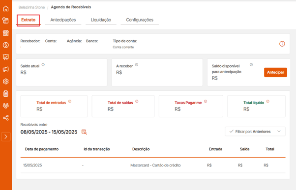296x190 pixels.
Task: Go to Belezinha Stone breadcrumb link
Action: click(x=31, y=7)
